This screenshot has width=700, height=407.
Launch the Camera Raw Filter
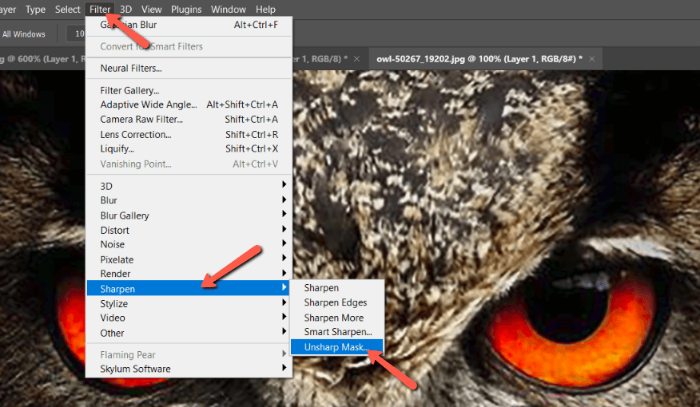(141, 120)
